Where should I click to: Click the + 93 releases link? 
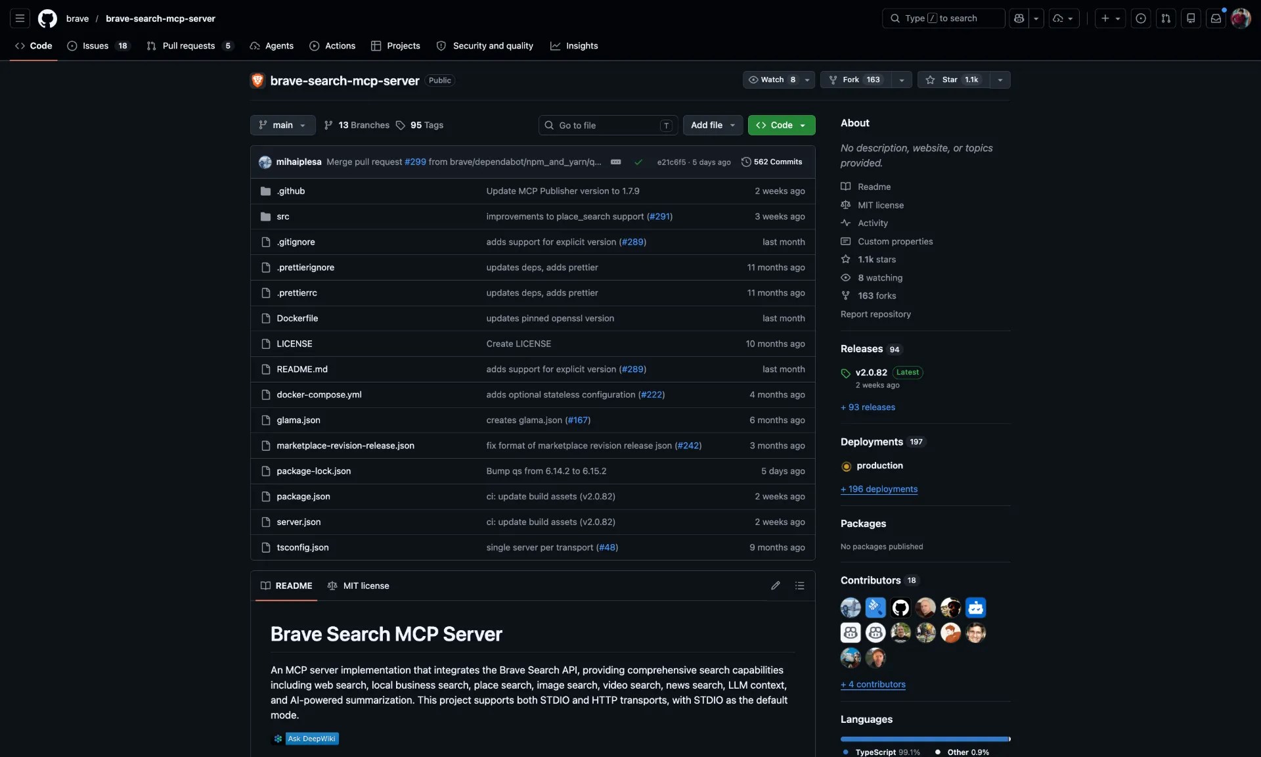pos(868,407)
